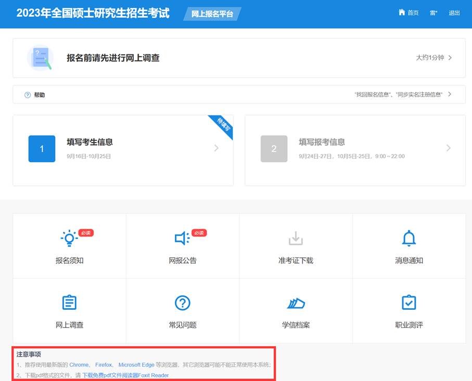Expand the 帮助 row chevron arrow
Image resolution: width=472 pixels, height=381 pixels.
[450, 95]
